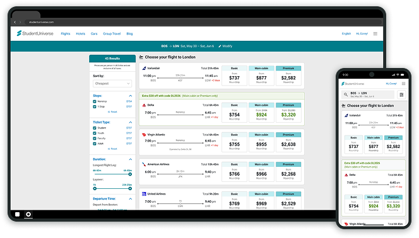
Task: Click the Layover slider right handle
Action: 130,189
